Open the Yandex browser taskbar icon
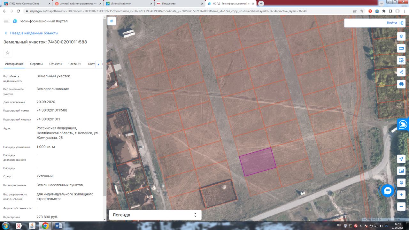This screenshot has width=409, height=230. [x=19, y=226]
